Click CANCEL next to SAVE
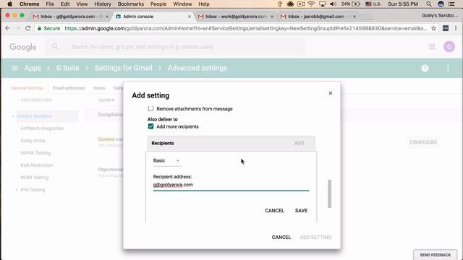 (x=274, y=210)
